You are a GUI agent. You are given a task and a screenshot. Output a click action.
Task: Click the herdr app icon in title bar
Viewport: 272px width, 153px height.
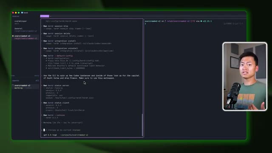(x=22, y=13)
